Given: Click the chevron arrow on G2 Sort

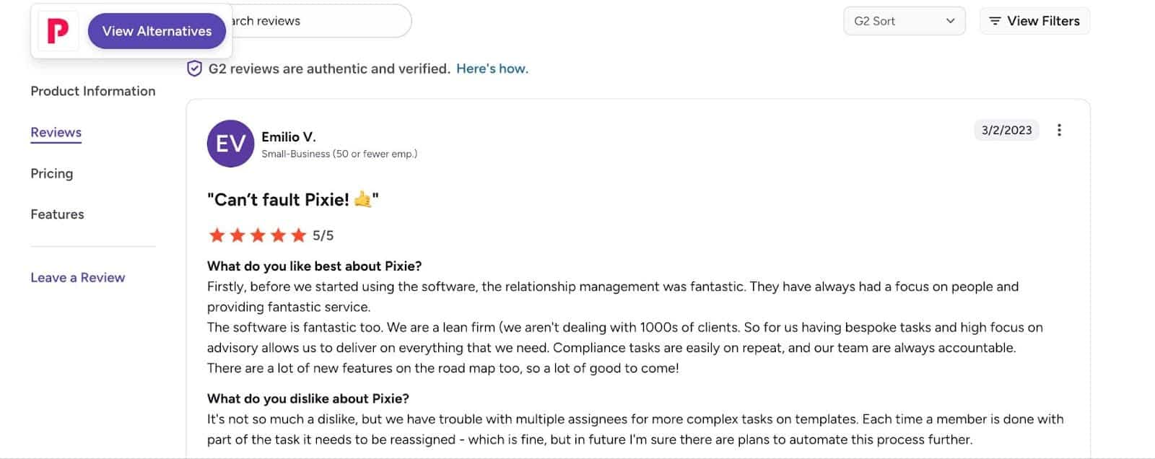Looking at the screenshot, I should (x=951, y=21).
